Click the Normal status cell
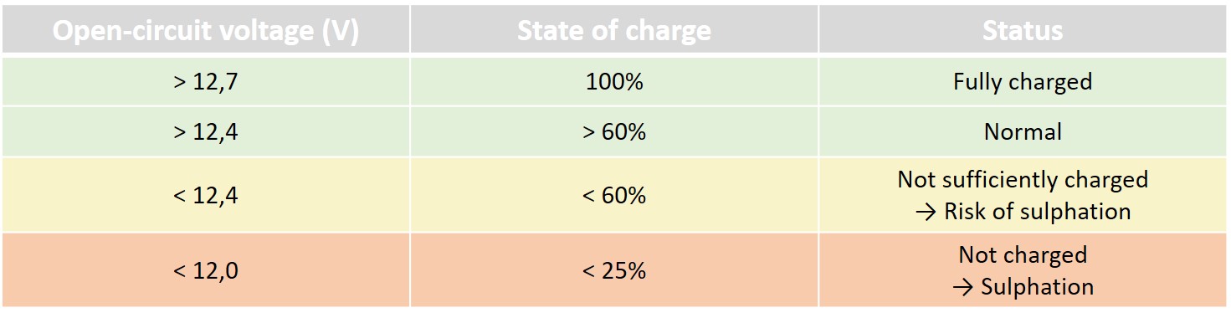Viewport: 1231px width, 318px height. pos(1023,131)
